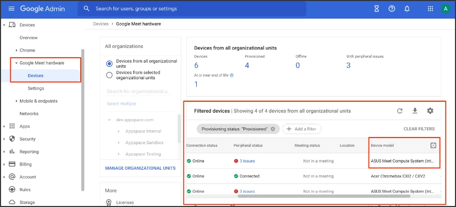The height and width of the screenshot is (207, 456).
Task: Click the Billing card icon
Action: [12, 164]
